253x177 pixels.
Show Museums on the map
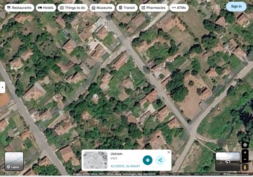102,8
